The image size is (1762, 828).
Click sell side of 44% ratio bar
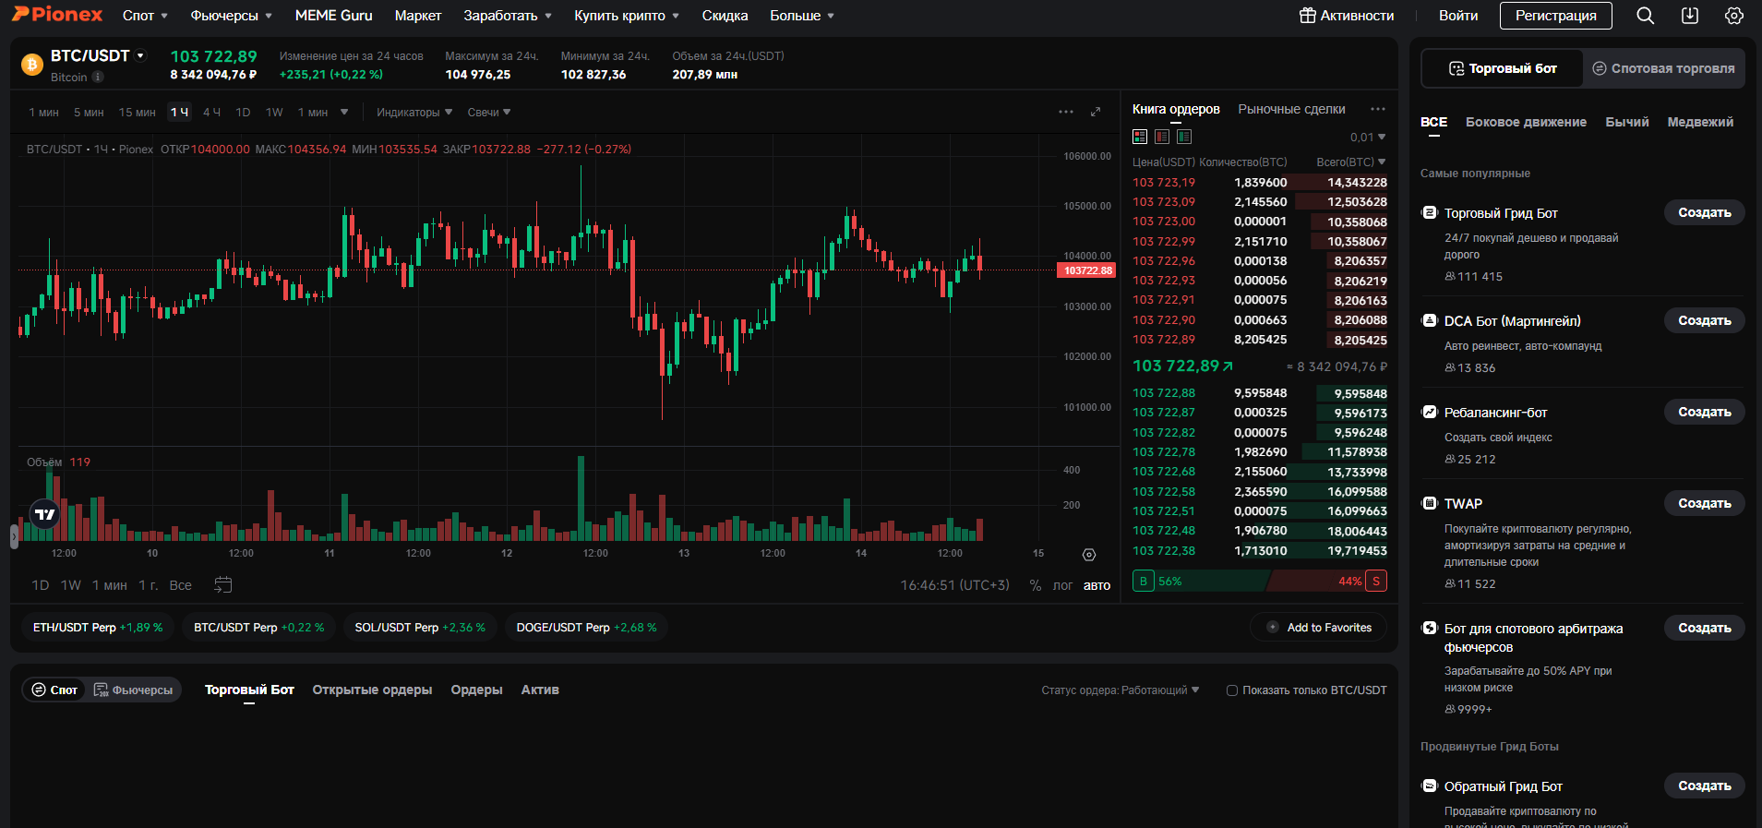pyautogui.click(x=1327, y=582)
